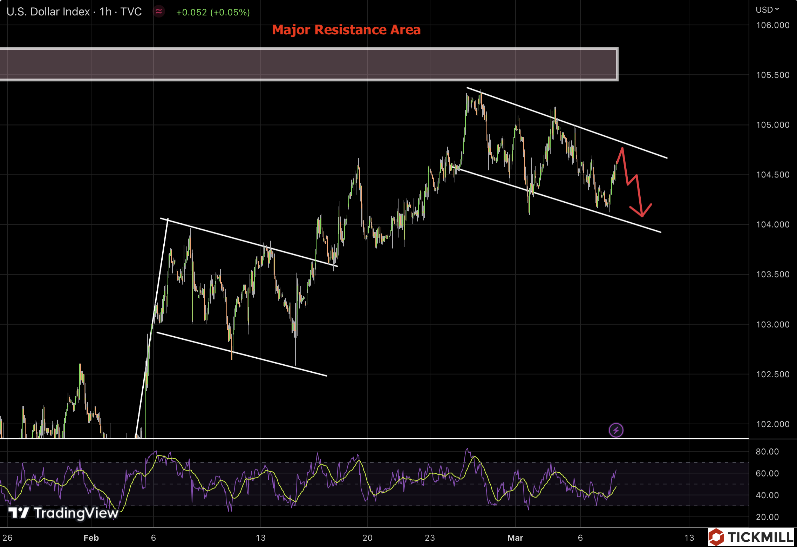
Task: Click the +0.052 price change value
Action: tap(191, 12)
